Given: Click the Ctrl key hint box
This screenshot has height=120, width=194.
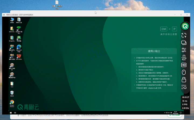Looking at the screenshot, I should [x=164, y=29].
